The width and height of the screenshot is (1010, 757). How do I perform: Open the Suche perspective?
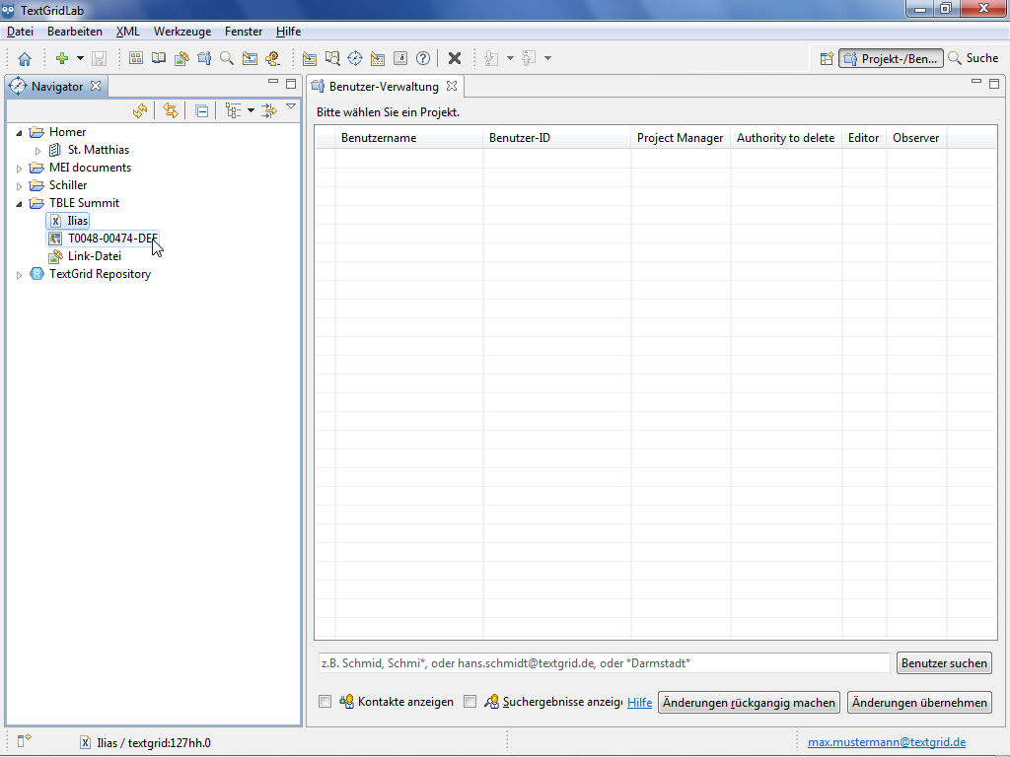pyautogui.click(x=973, y=58)
